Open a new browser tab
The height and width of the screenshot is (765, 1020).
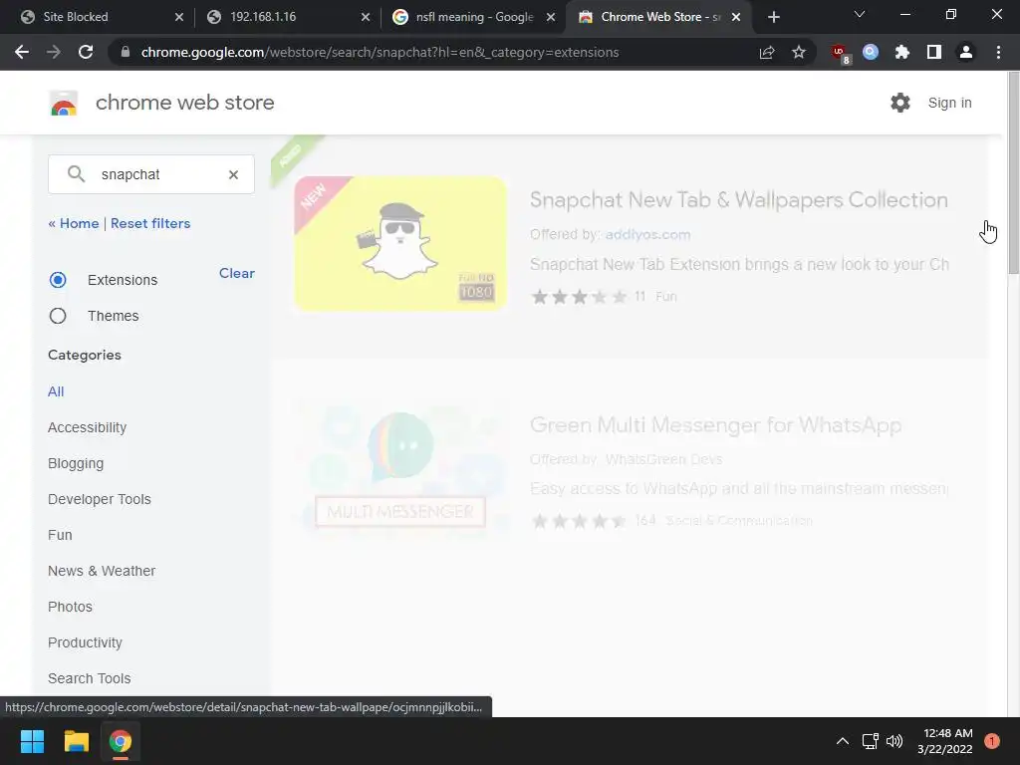point(773,18)
